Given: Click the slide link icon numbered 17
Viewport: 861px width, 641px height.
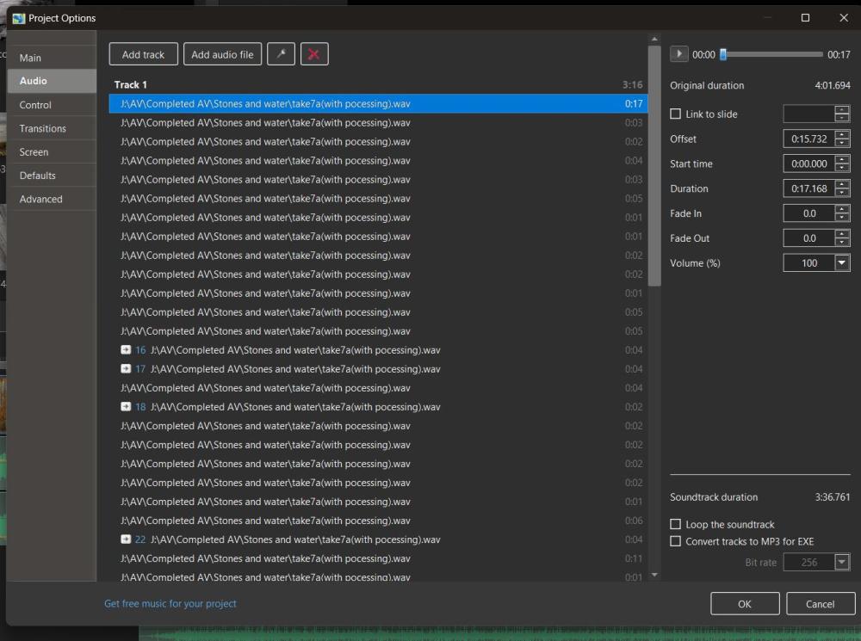Looking at the screenshot, I should click(127, 369).
